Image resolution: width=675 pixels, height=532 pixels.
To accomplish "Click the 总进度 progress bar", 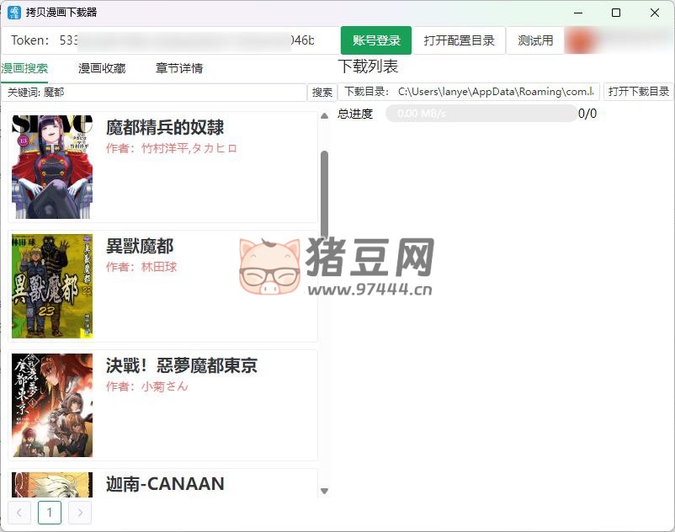I will pyautogui.click(x=481, y=114).
